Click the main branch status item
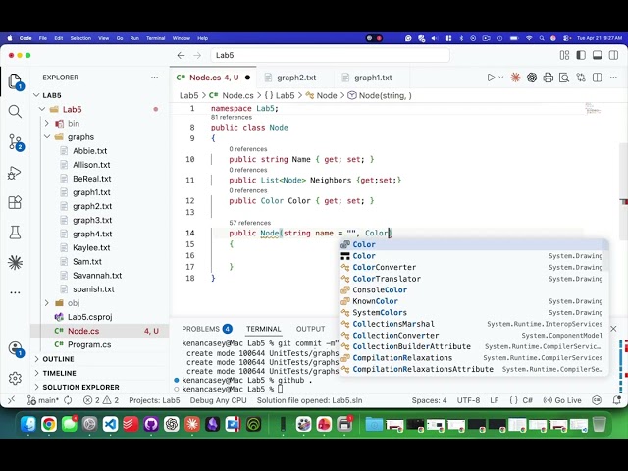Screen dimensions: 628x471 43,400
